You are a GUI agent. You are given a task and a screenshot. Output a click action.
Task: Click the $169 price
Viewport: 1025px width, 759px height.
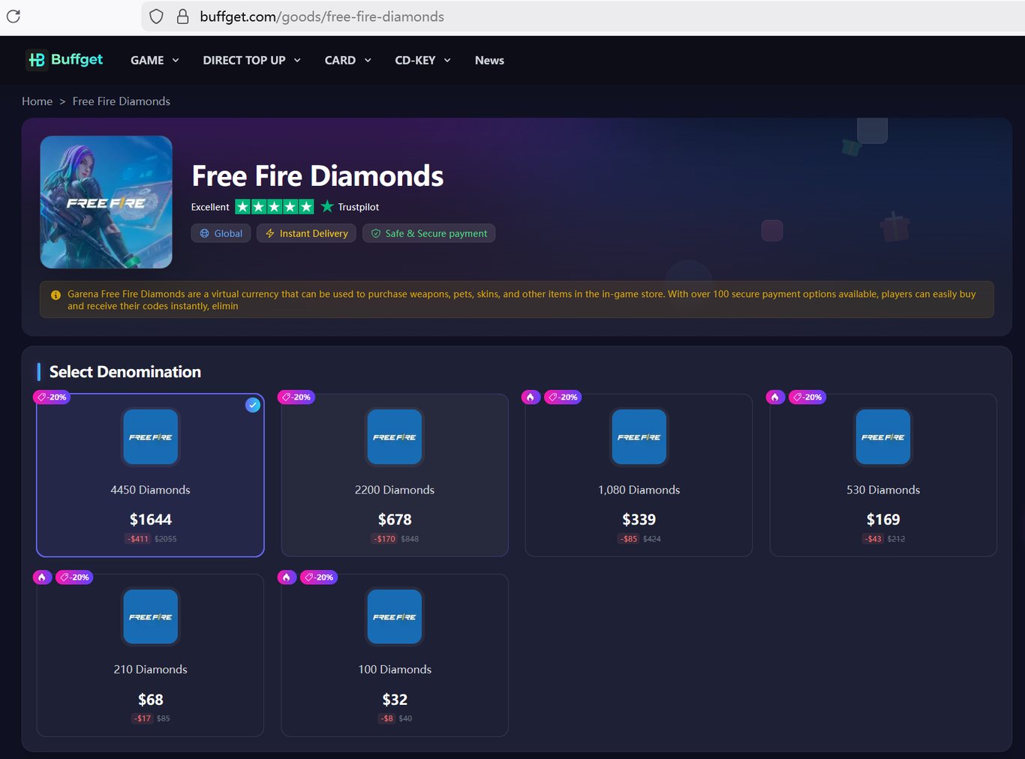883,520
